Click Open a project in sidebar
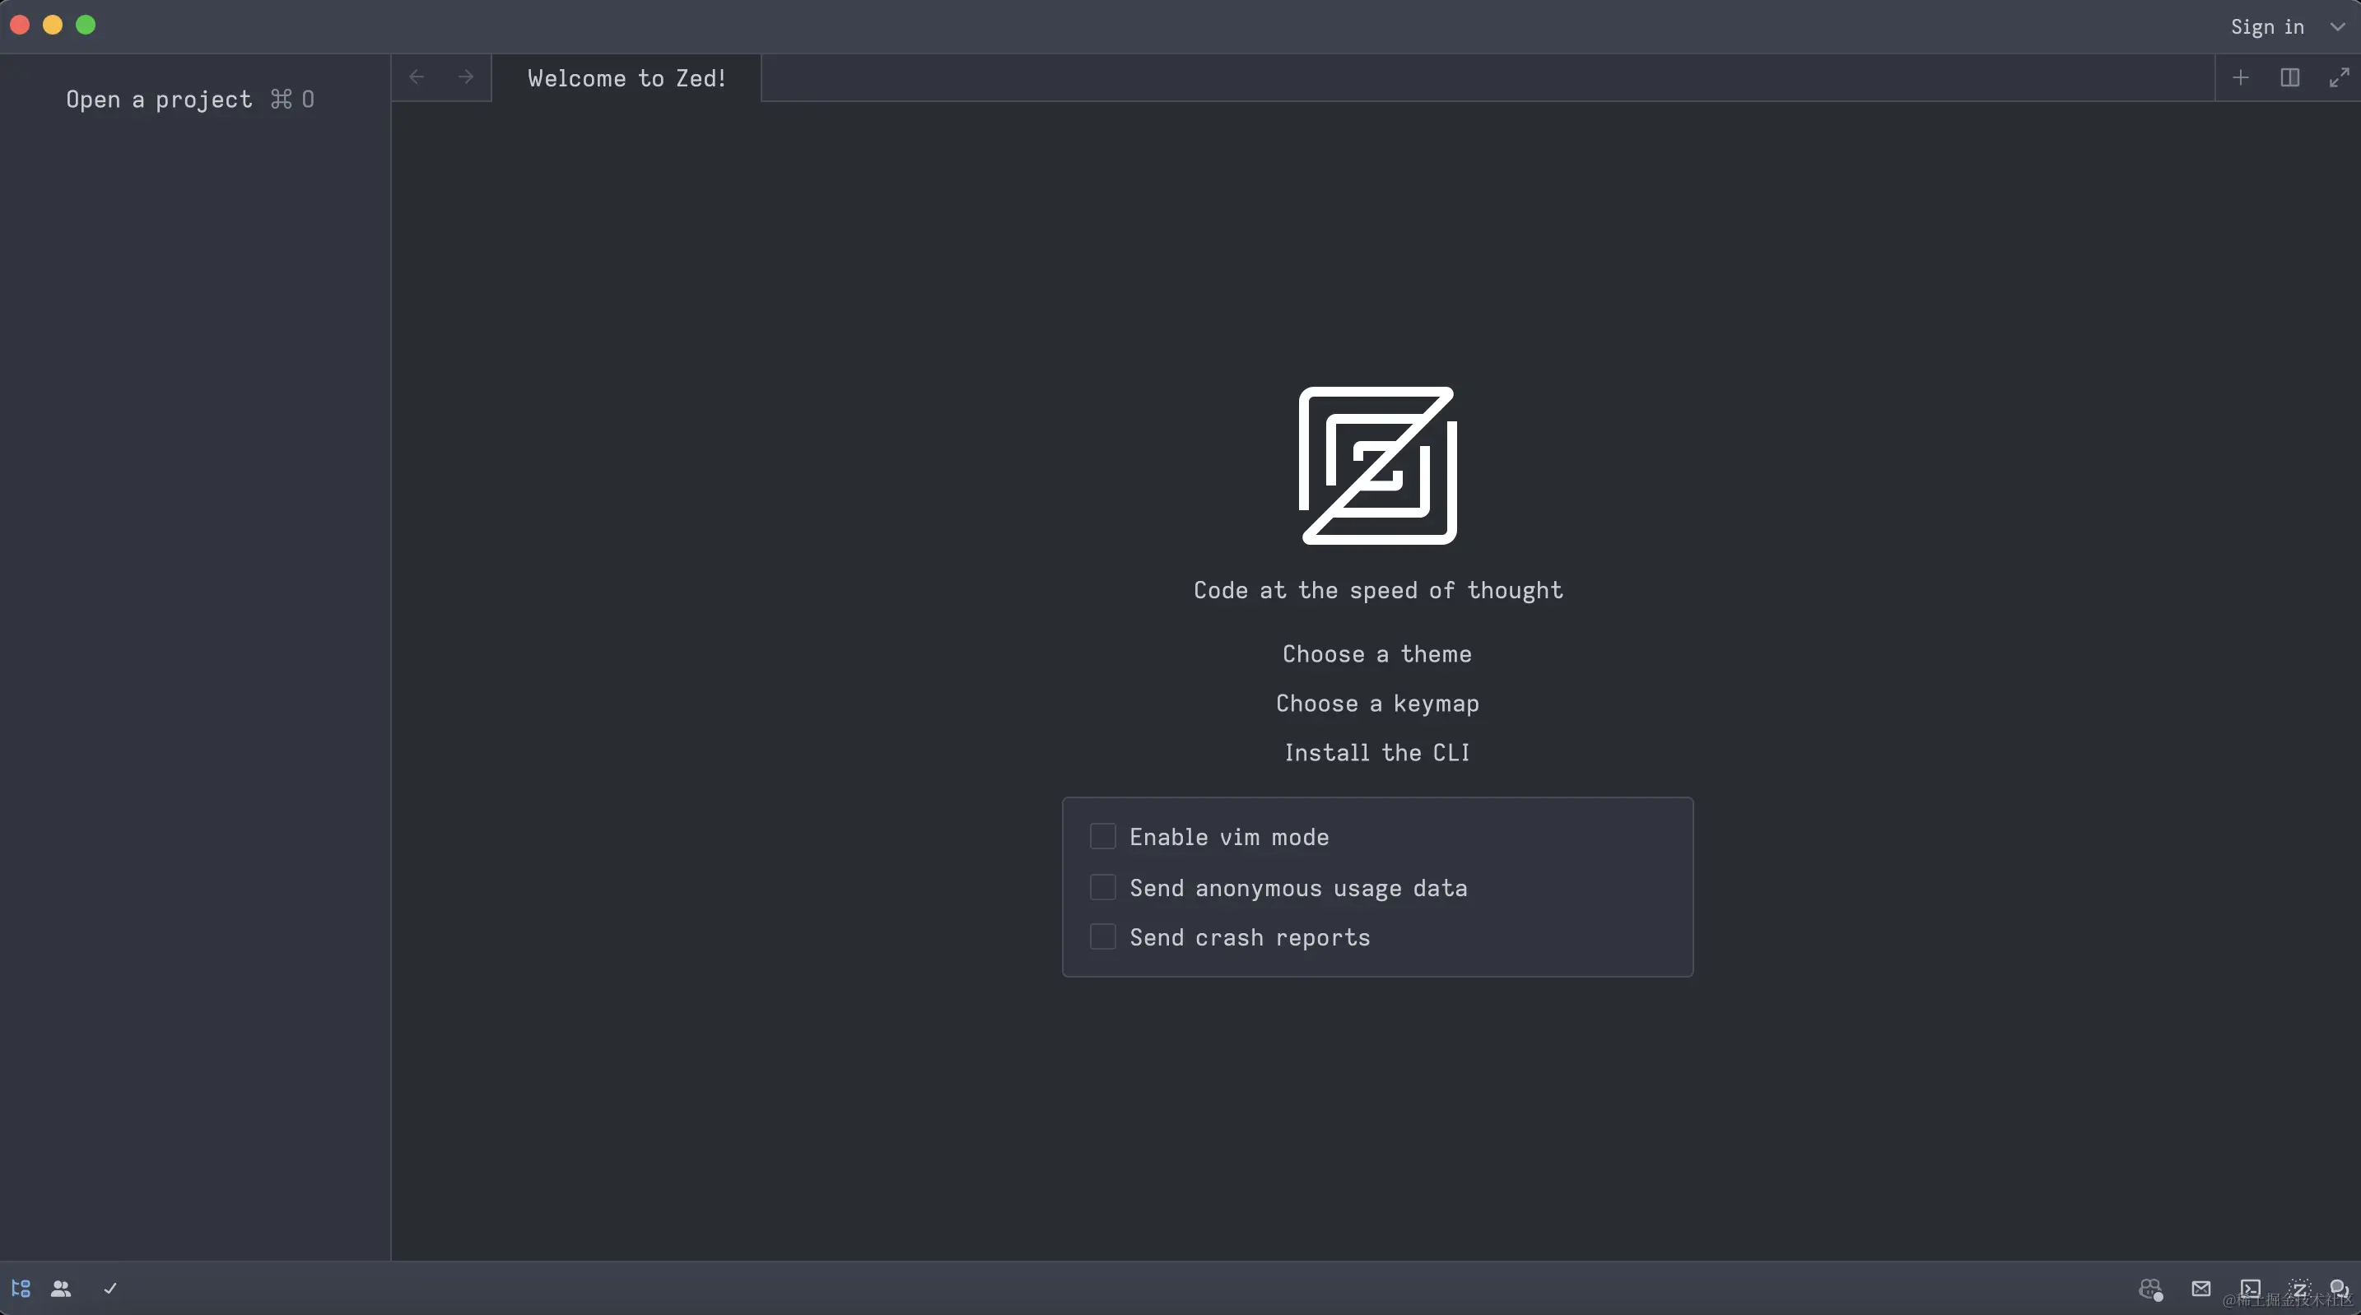The image size is (2361, 1315). point(159,99)
